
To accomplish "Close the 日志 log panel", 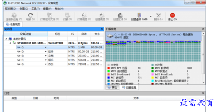I will [x=203, y=93].
